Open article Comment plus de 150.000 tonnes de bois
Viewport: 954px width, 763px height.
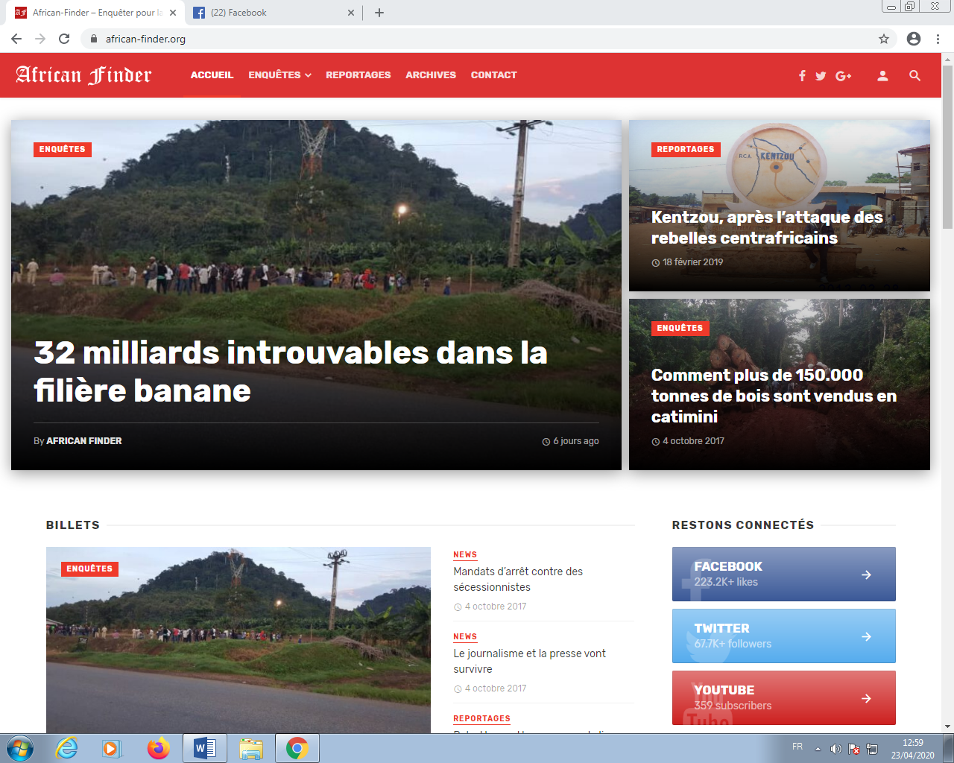coord(774,396)
